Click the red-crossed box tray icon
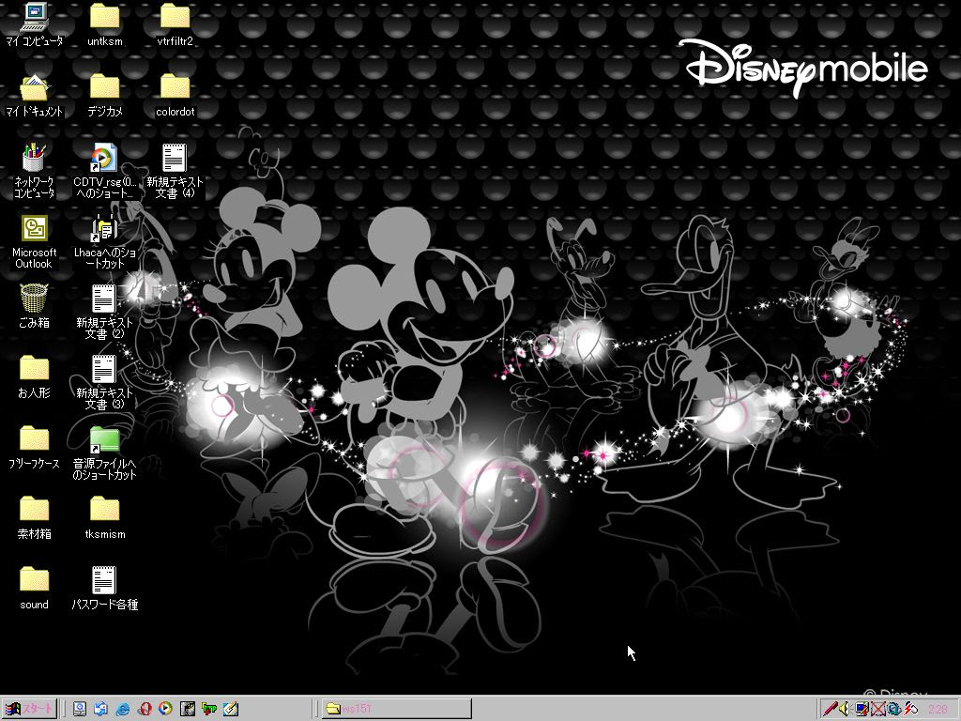The height and width of the screenshot is (721, 961). point(877,709)
